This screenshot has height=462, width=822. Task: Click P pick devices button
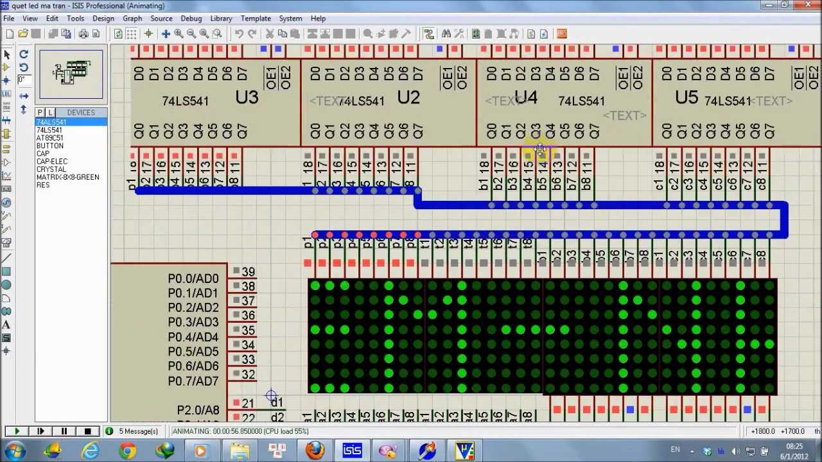40,113
